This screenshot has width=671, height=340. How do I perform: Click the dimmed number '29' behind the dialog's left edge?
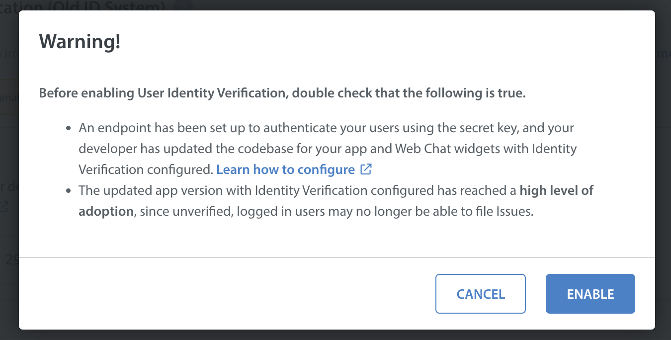pos(12,259)
